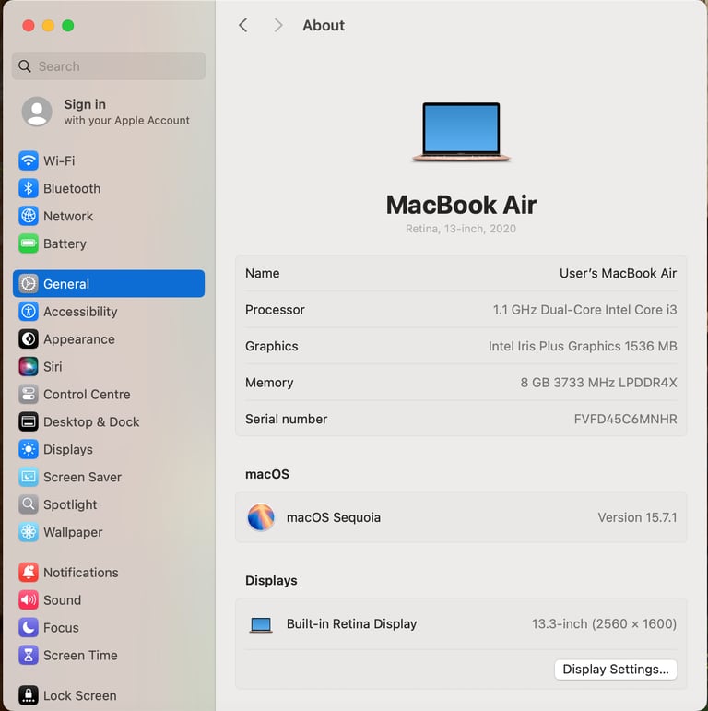Click the serial number FVFD45C6MNHR
The width and height of the screenshot is (708, 711).
[x=625, y=419]
